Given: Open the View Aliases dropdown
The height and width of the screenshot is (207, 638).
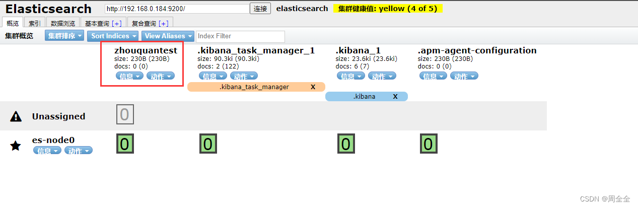Looking at the screenshot, I should (169, 36).
